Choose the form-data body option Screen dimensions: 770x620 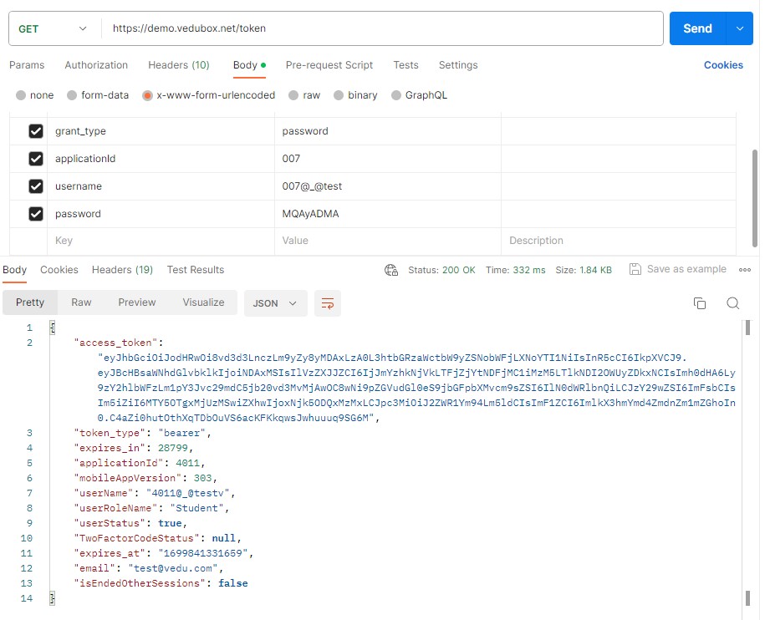click(72, 95)
